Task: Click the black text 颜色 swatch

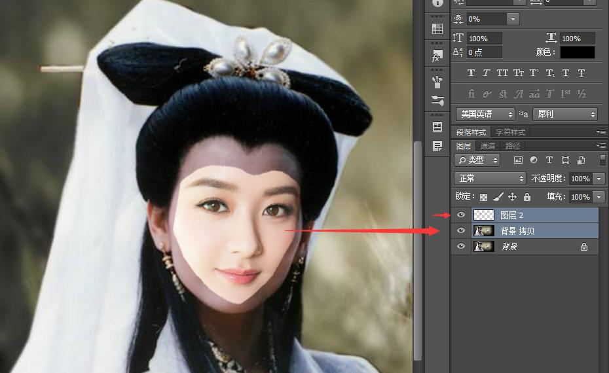Action: (x=577, y=52)
